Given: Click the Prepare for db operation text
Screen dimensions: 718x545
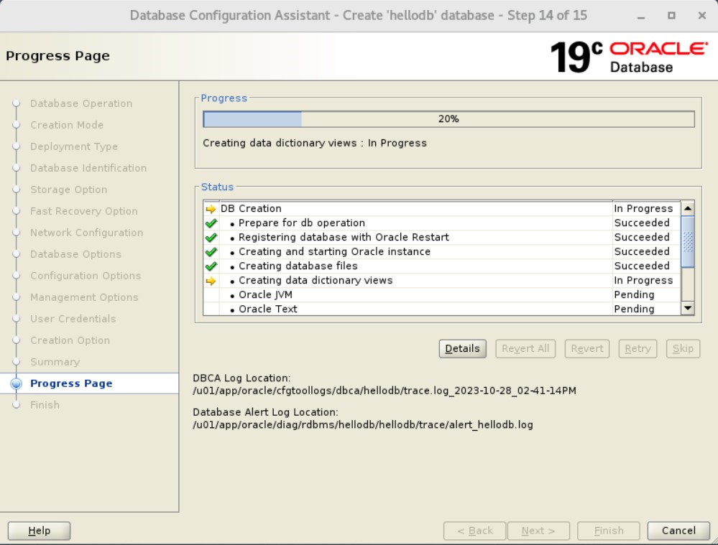Looking at the screenshot, I should 302,223.
